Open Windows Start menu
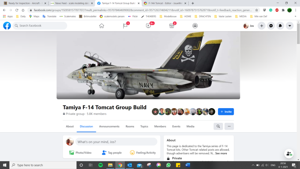Image resolution: width=300 pixels, height=169 pixels. (4, 165)
